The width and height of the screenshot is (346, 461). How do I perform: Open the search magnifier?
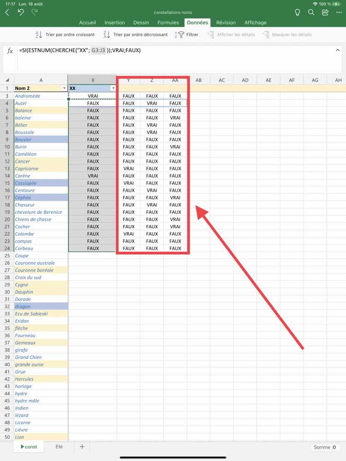click(311, 12)
